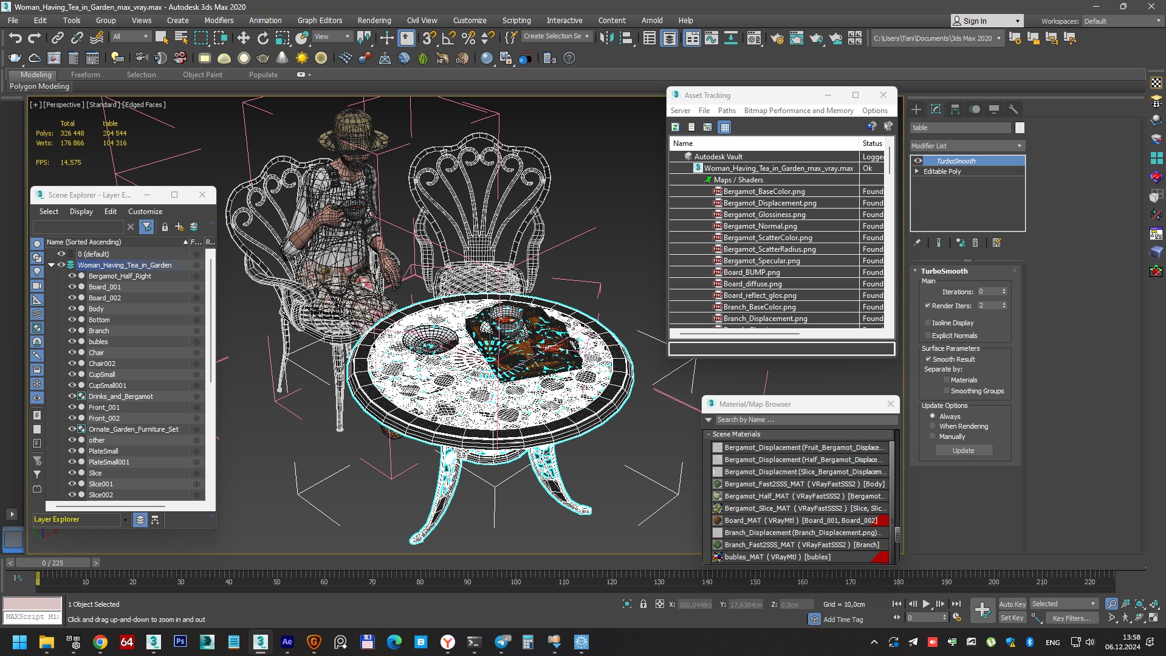Viewport: 1166px width, 656px height.
Task: Open the Modifier List dropdown
Action: pos(967,146)
